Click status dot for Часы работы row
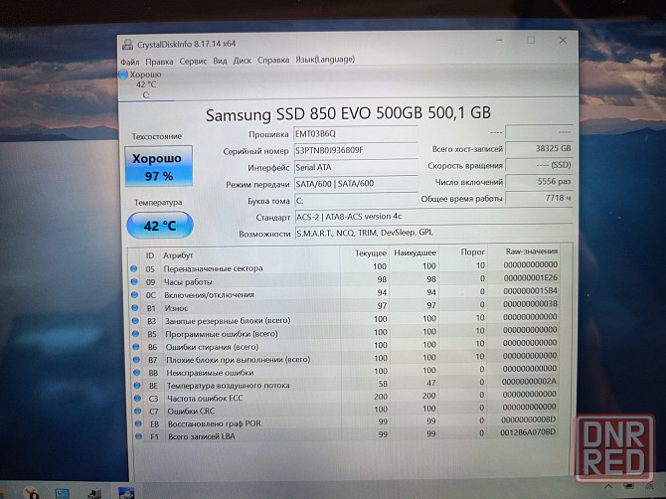Image resolution: width=666 pixels, height=499 pixels. click(134, 281)
